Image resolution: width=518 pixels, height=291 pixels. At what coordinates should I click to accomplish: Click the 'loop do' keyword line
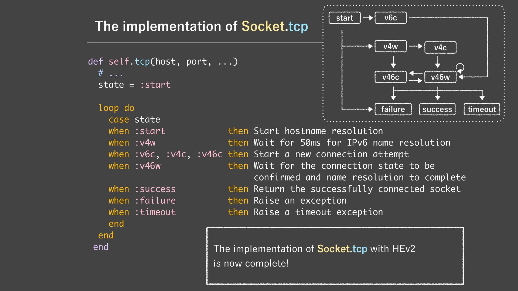[116, 108]
